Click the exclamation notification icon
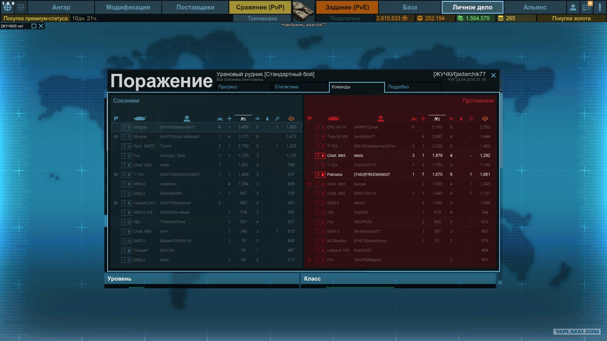 [600, 7]
